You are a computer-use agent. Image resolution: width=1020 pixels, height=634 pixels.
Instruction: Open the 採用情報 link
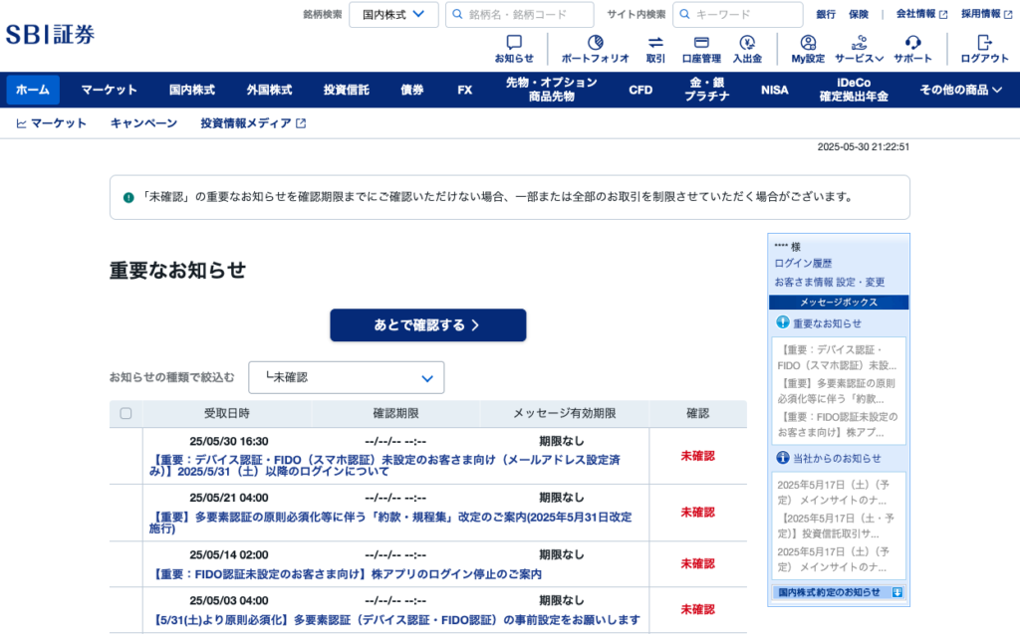pos(981,14)
